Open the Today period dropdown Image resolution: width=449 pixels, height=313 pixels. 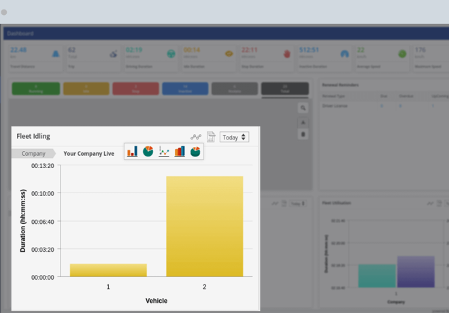234,137
